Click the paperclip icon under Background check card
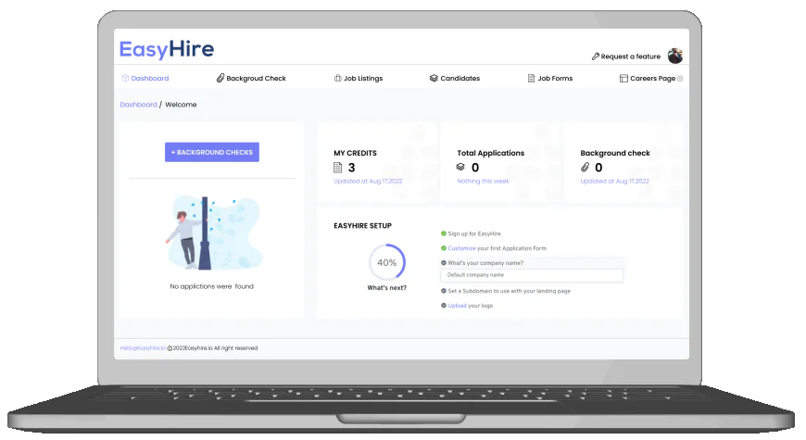The image size is (806, 440). [x=585, y=167]
